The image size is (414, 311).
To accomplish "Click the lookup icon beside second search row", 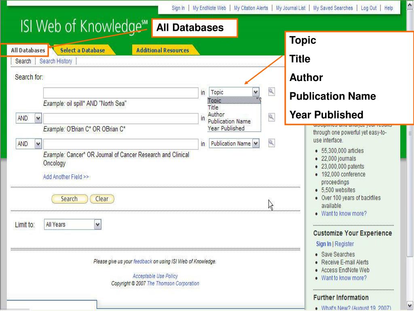I will (x=272, y=117).
